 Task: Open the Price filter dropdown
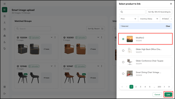[128, 19]
